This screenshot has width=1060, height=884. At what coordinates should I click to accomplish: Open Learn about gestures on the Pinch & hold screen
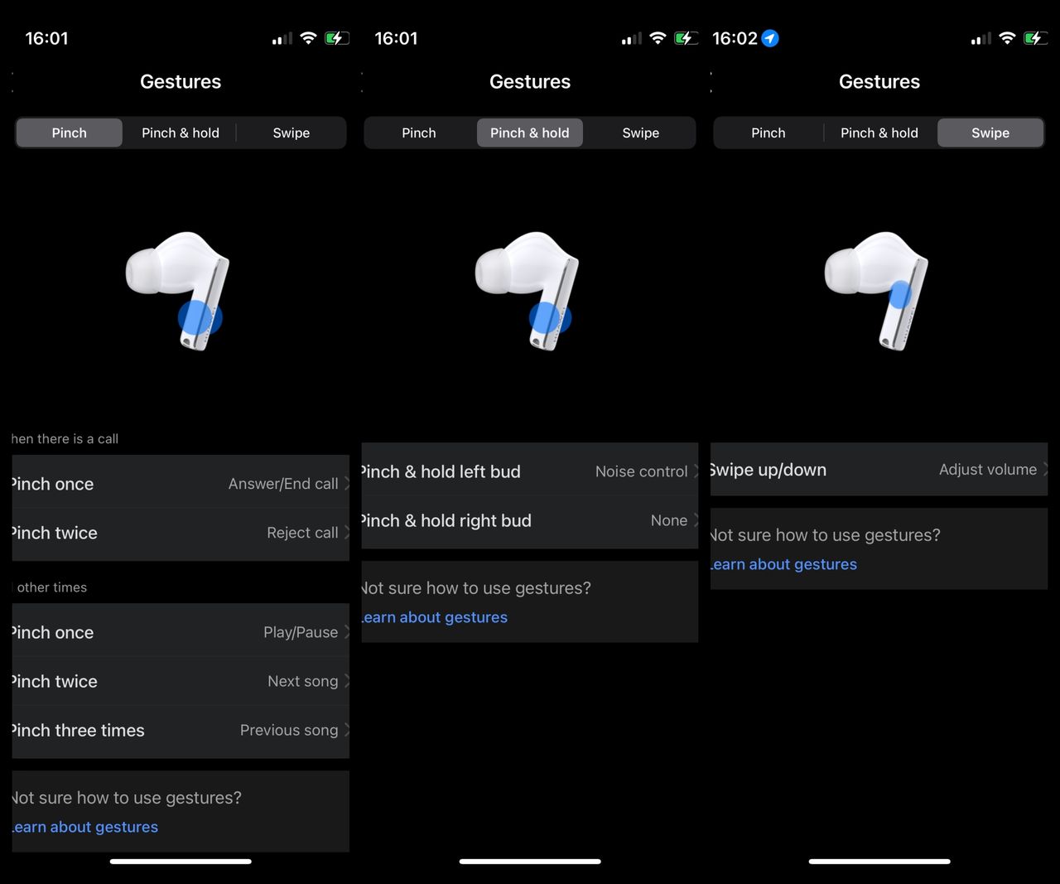coord(433,617)
